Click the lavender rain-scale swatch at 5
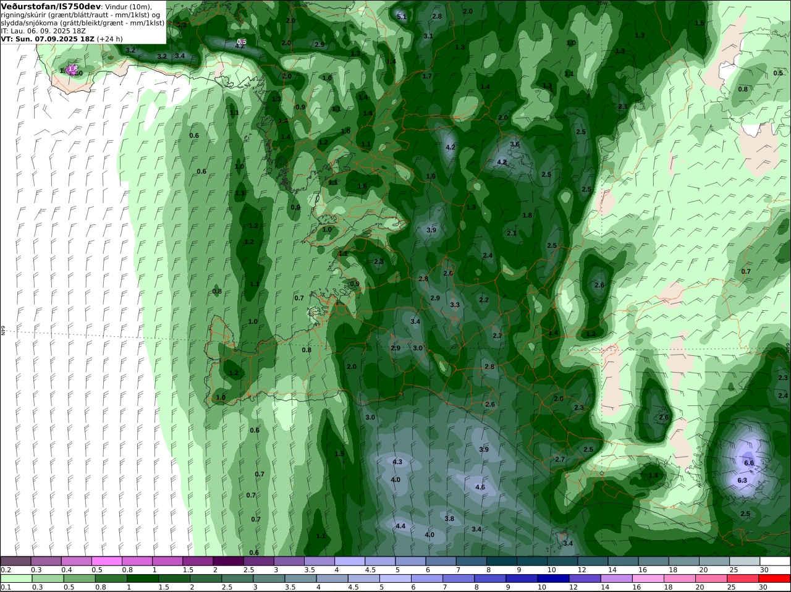The image size is (791, 592). tap(395, 578)
